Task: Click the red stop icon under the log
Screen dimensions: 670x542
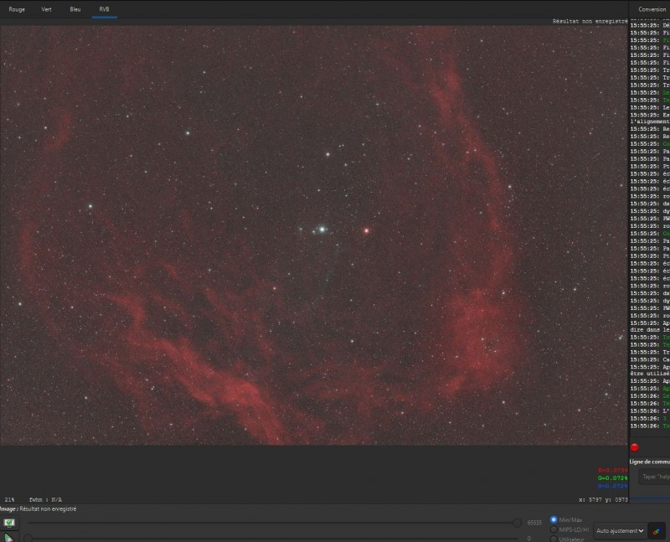Action: pyautogui.click(x=635, y=447)
